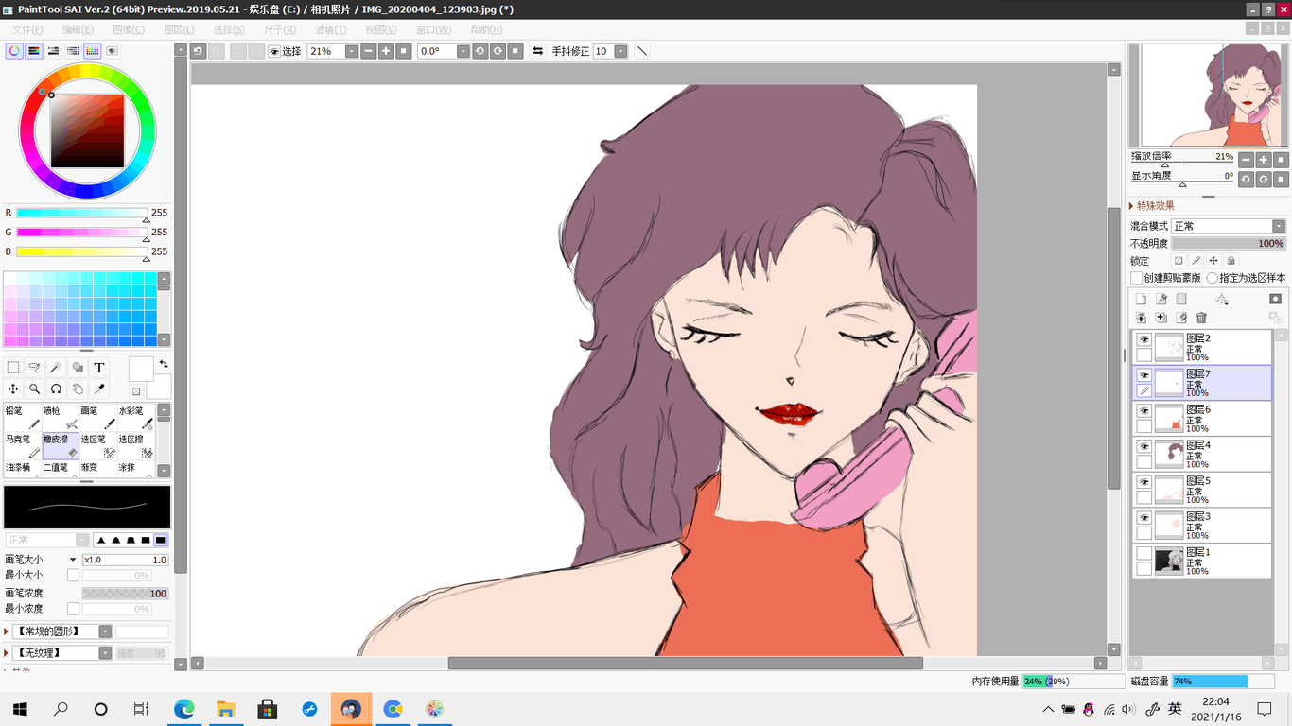Viewport: 1292px width, 726px height.
Task: Select the 马克笔 marker tool
Action: pyautogui.click(x=23, y=446)
